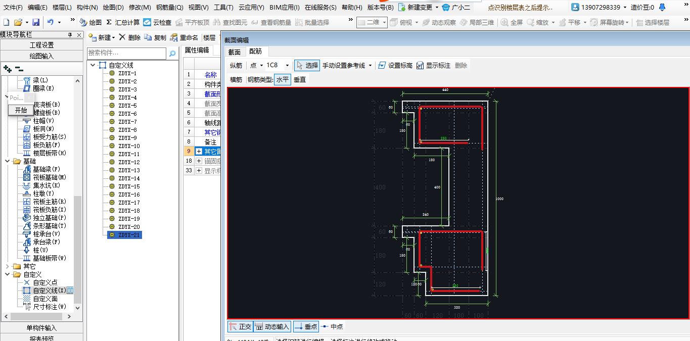Undo the last action
Image resolution: width=690 pixels, height=341 pixels.
pos(50,22)
